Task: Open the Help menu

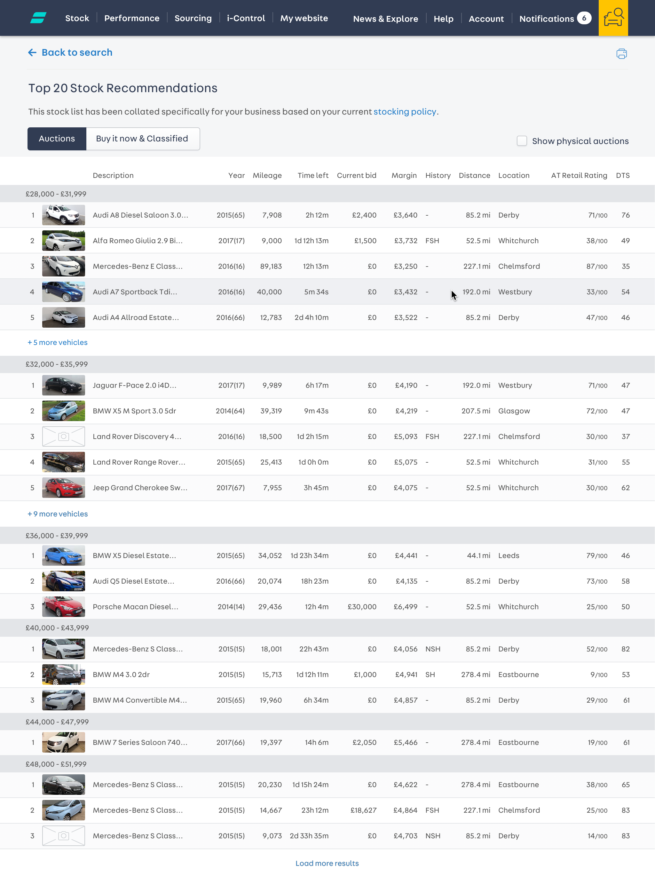Action: tap(443, 19)
